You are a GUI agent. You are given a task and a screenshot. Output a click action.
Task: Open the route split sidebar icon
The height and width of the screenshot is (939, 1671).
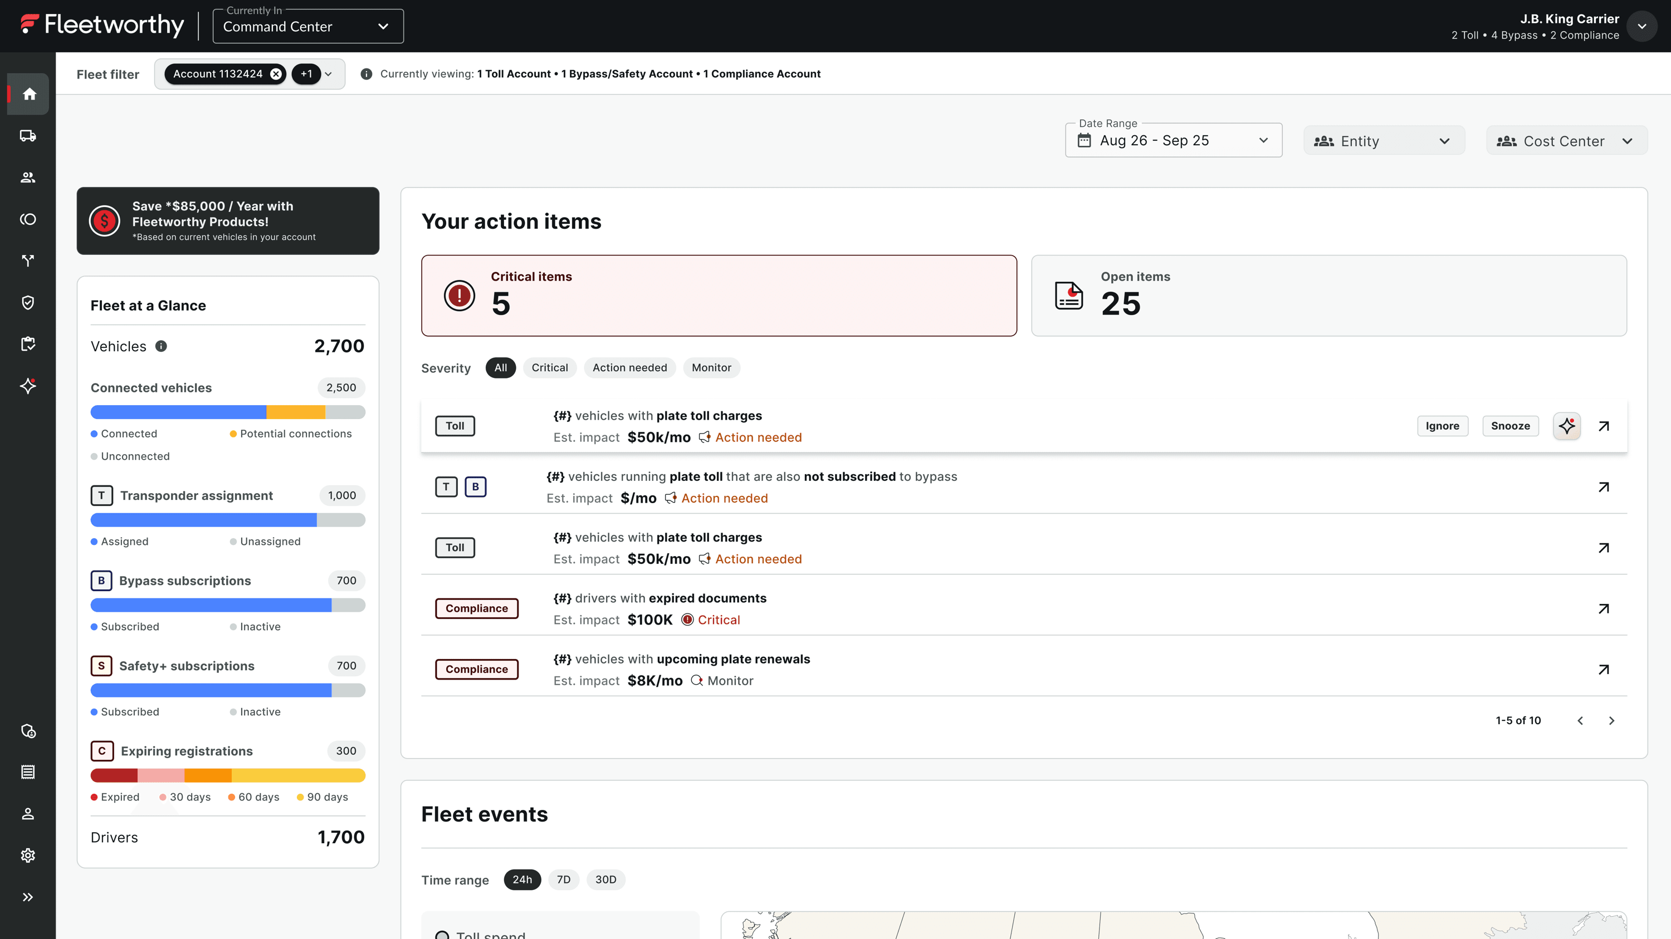pyautogui.click(x=28, y=260)
